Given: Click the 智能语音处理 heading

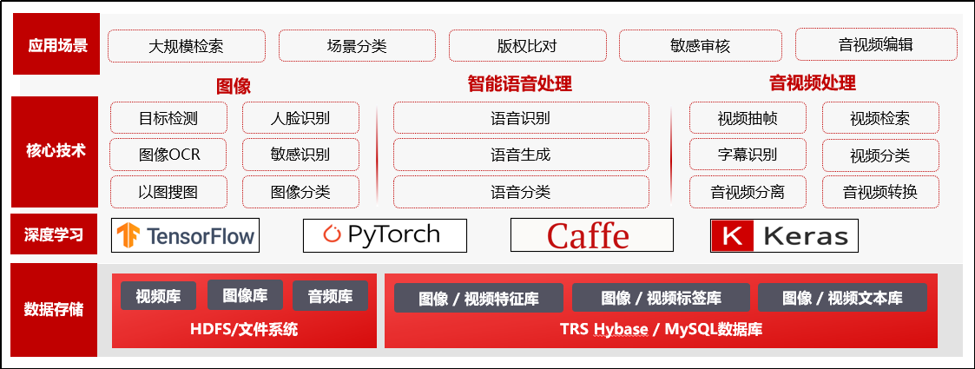Looking at the screenshot, I should pos(519,84).
